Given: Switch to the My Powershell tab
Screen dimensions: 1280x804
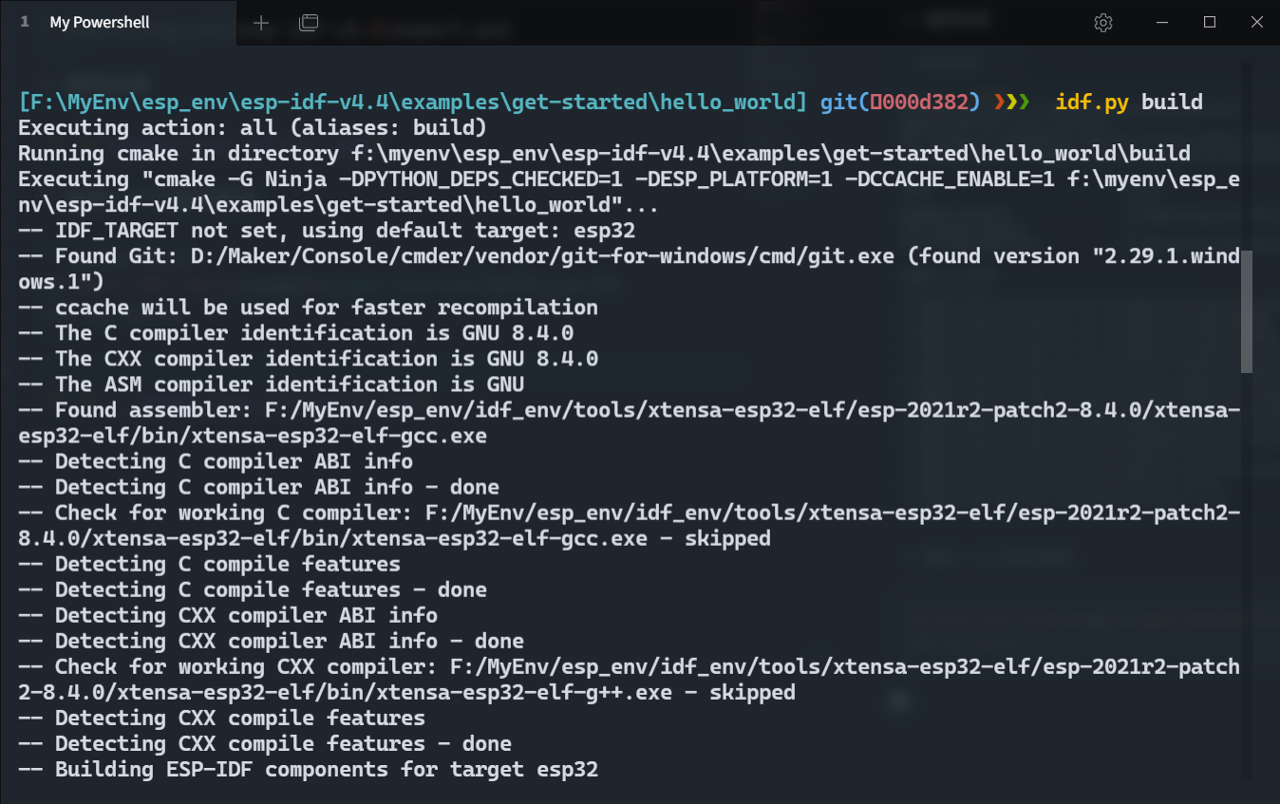Looking at the screenshot, I should pos(118,23).
